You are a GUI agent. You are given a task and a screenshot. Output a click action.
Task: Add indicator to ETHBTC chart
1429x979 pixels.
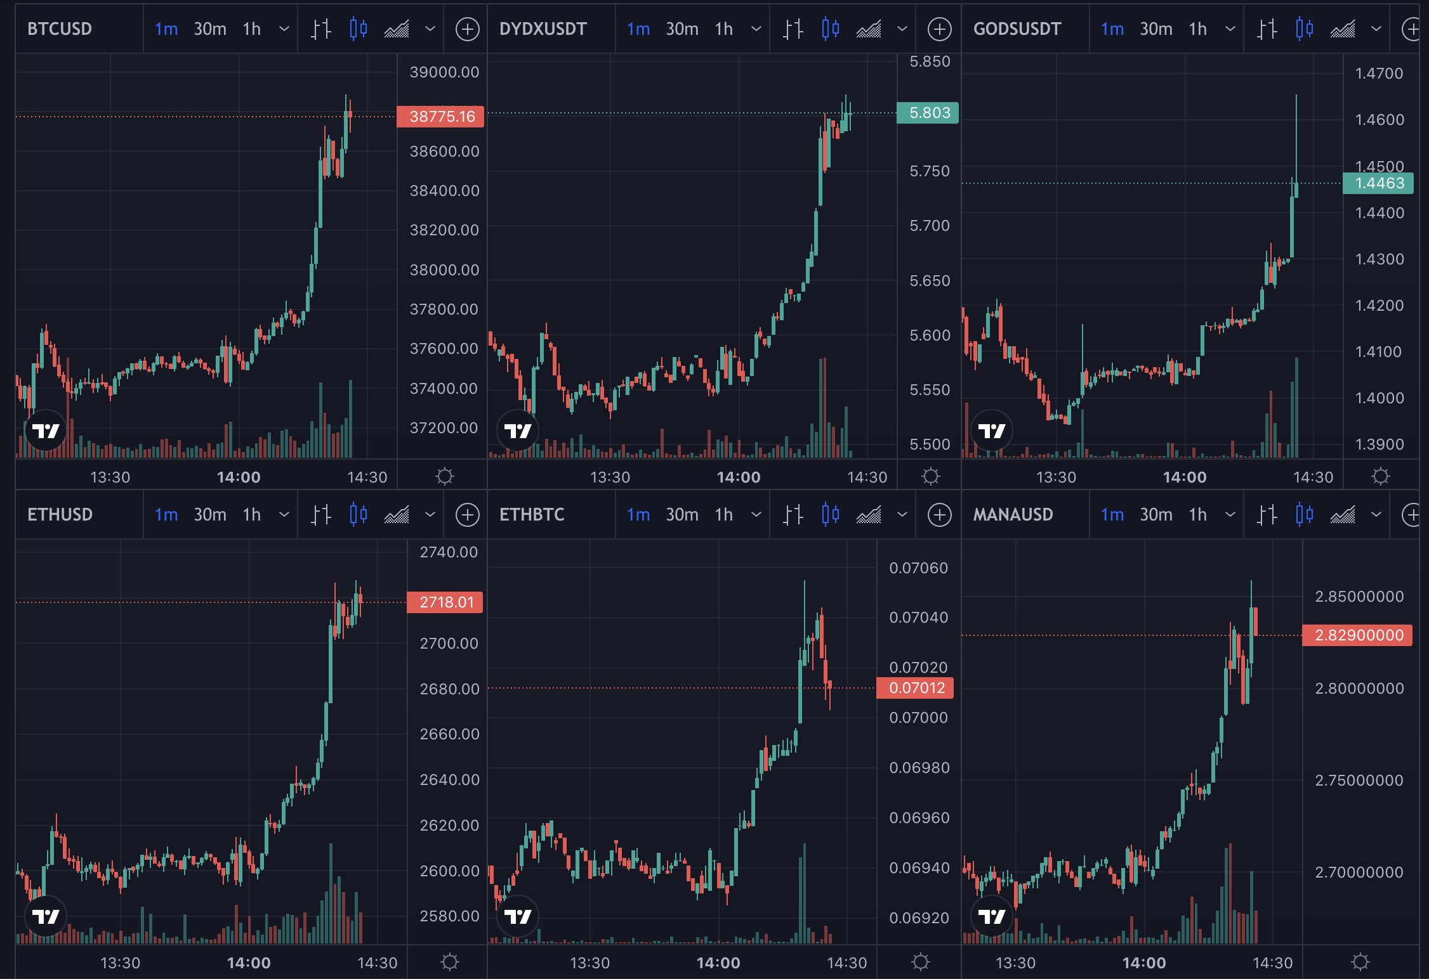pos(940,515)
